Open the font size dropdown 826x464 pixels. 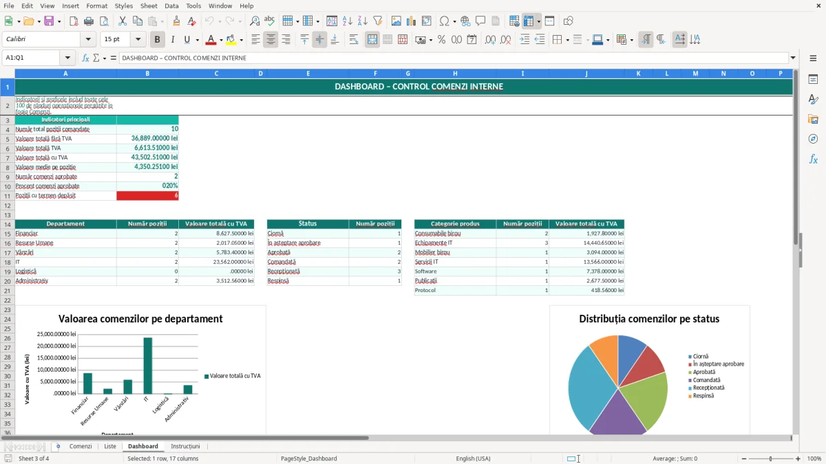(138, 40)
